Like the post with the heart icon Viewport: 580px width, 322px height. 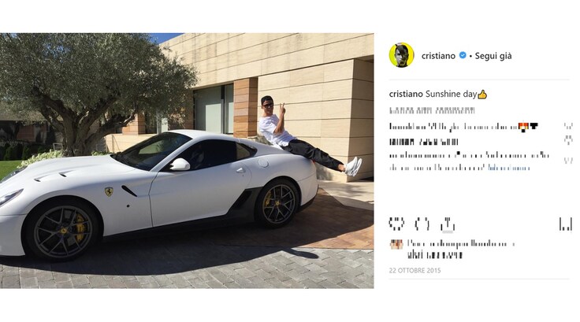(396, 224)
